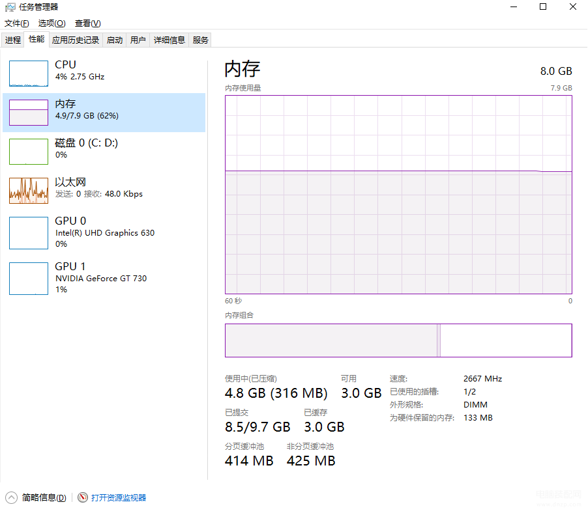The height and width of the screenshot is (513, 588).
Task: Switch to the 服务 tab
Action: click(201, 40)
